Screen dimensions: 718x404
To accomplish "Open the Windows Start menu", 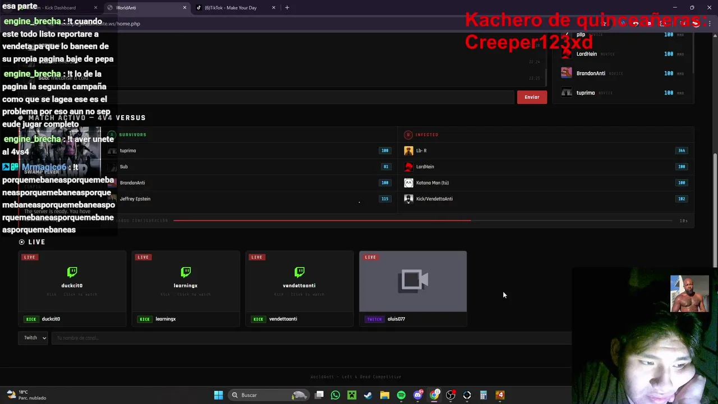I will point(218,395).
